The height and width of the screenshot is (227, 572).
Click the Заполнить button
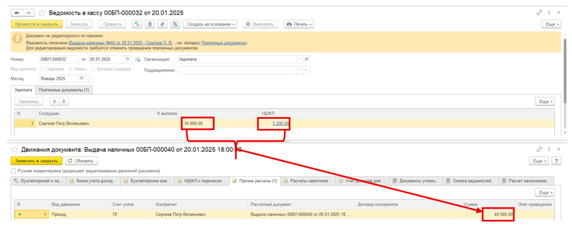click(29, 102)
